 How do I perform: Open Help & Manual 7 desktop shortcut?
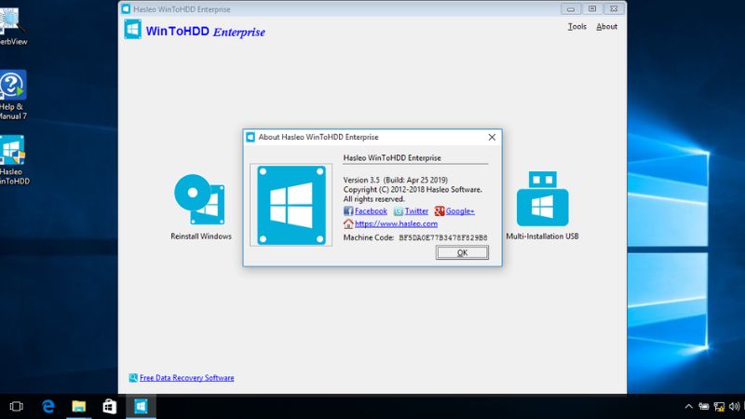tap(12, 95)
